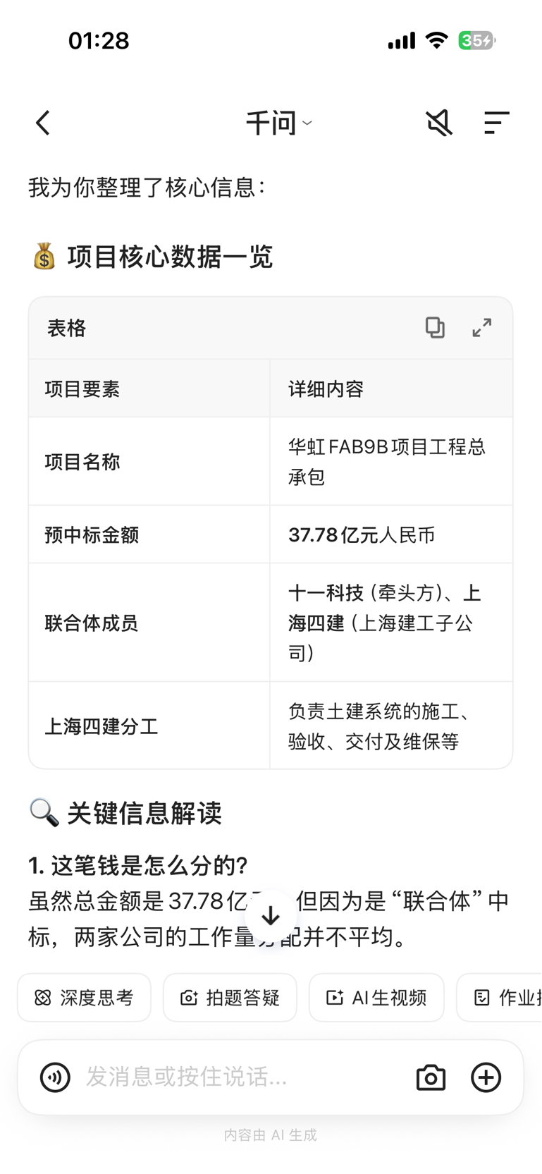The height and width of the screenshot is (1174, 542).
Task: Open the 千问 model dropdown
Action: [278, 123]
